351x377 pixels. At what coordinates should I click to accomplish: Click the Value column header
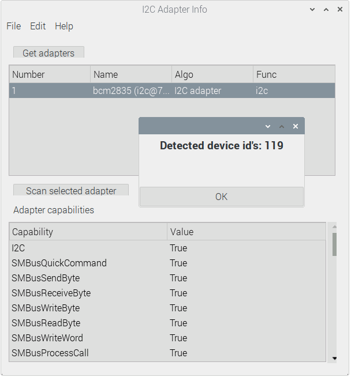pyautogui.click(x=246, y=232)
